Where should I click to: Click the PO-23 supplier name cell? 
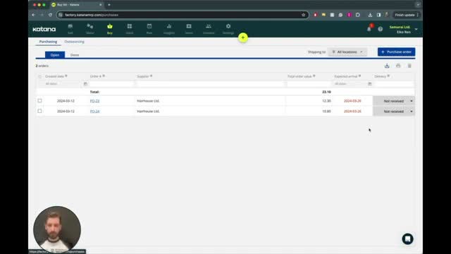point(148,101)
